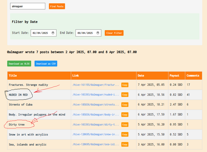Click the @almaguer wrote 7 posts summary
The width and height of the screenshot is (207, 152).
[x=72, y=52]
